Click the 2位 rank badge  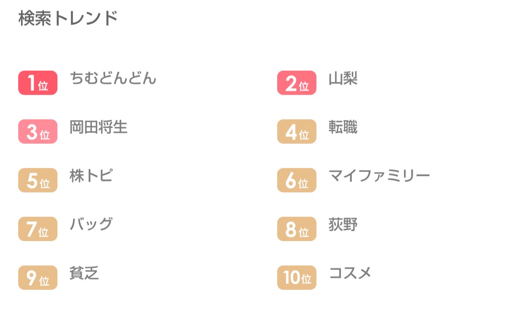[x=297, y=83]
